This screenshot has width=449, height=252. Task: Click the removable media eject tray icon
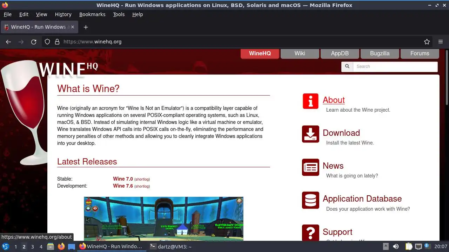tap(386, 246)
